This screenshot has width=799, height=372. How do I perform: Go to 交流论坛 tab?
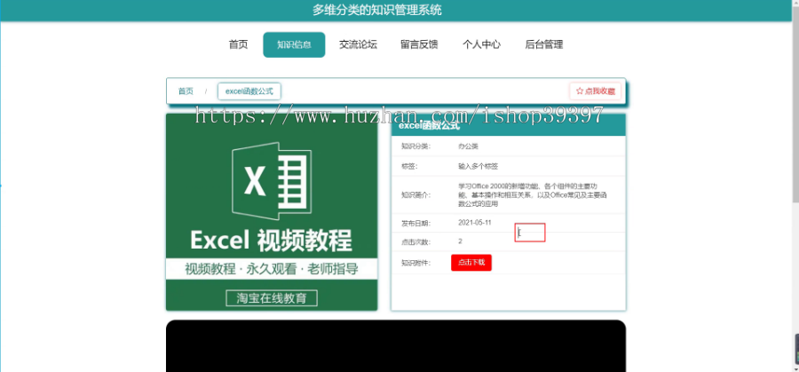click(x=359, y=44)
